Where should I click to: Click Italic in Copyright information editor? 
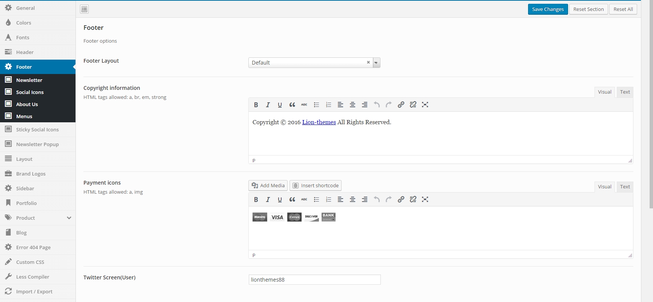click(x=268, y=105)
